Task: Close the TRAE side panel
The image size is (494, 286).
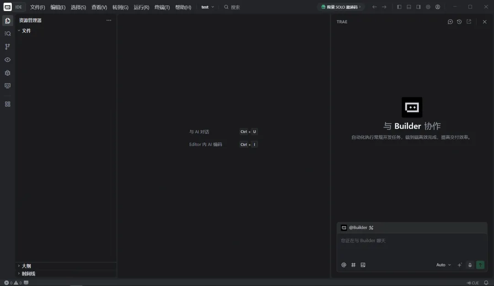Action: (x=484, y=22)
